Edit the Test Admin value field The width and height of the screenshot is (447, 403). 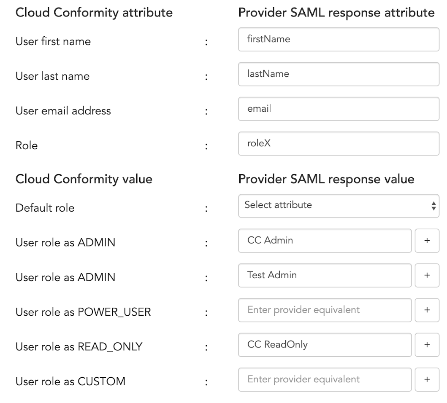click(x=325, y=275)
